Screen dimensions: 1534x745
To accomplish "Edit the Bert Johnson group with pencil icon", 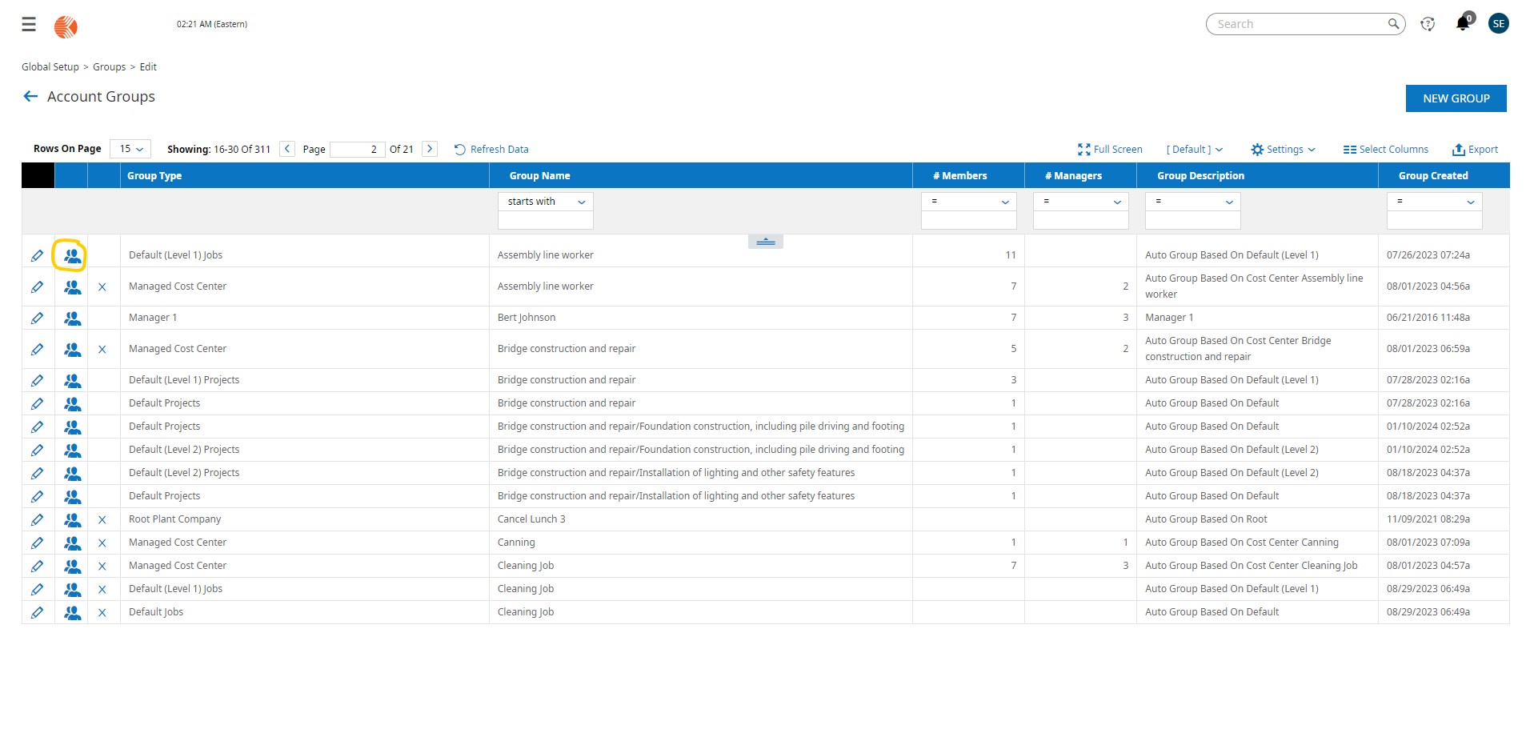I will tap(37, 318).
